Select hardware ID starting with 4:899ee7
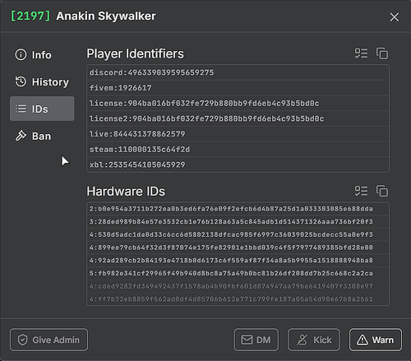The width and height of the screenshot is (411, 361). point(238,248)
